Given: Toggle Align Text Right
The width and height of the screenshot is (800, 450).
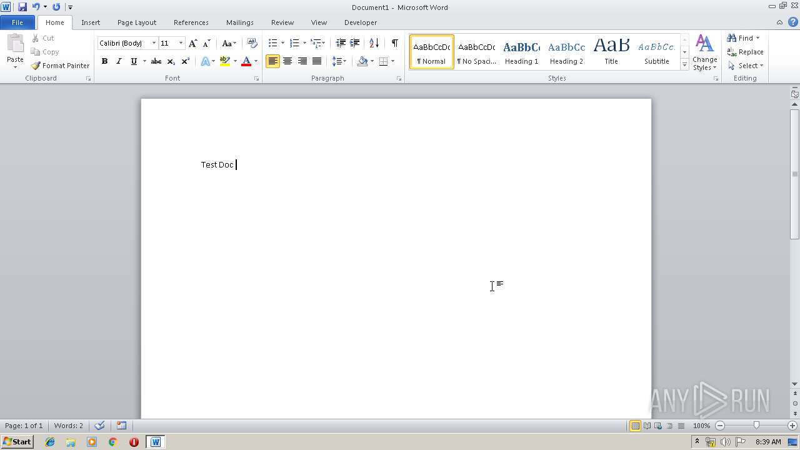Looking at the screenshot, I should point(302,61).
